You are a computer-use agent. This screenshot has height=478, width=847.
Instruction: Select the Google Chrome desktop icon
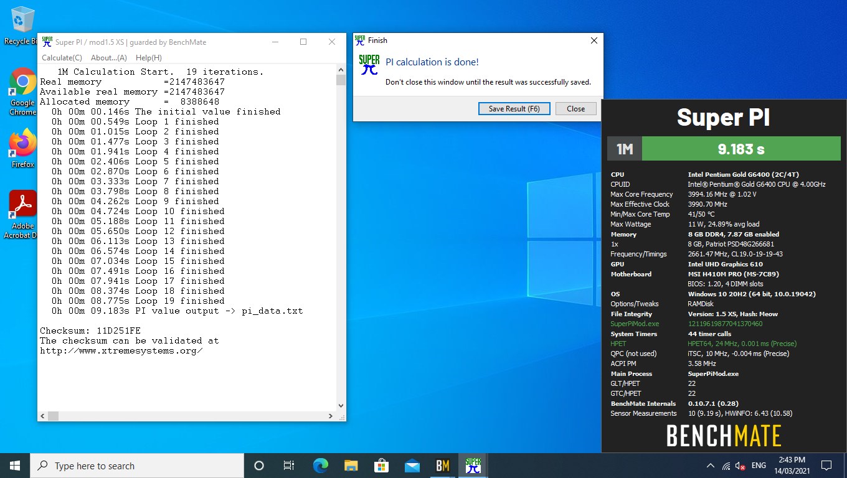[x=22, y=91]
